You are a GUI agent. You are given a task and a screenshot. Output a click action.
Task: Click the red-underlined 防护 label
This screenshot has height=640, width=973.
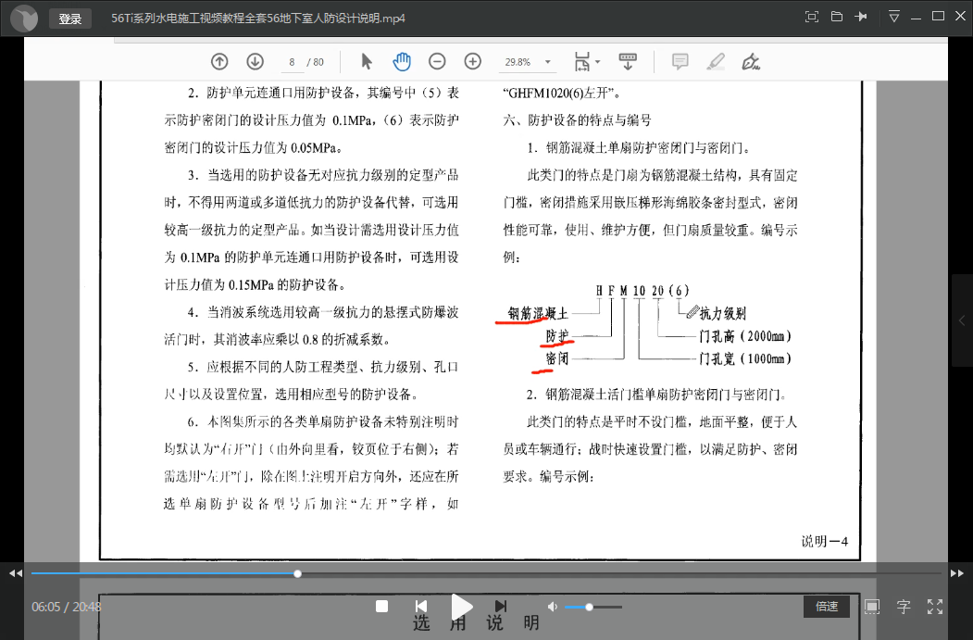tap(557, 336)
